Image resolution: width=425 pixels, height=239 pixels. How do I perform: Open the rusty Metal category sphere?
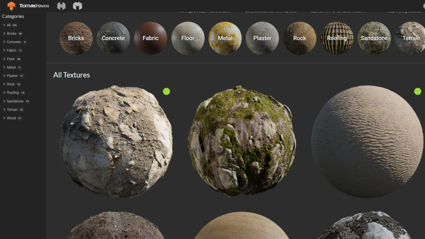(x=225, y=38)
